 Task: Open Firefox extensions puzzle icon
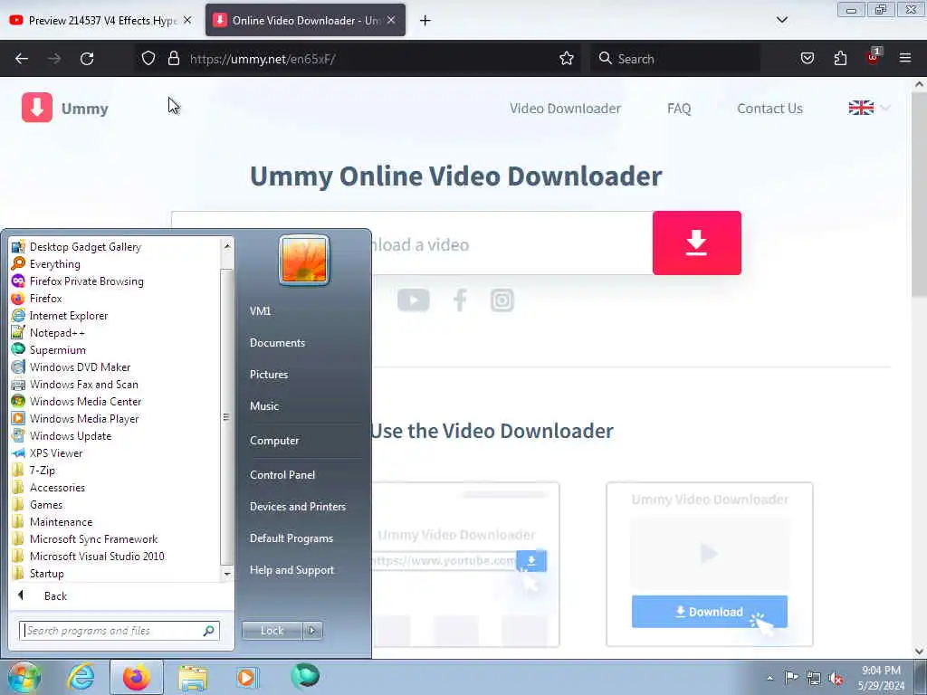(x=840, y=59)
